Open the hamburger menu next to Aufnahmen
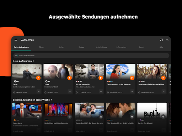Image resolution: width=182 pixels, height=136 pixels. coord(16,40)
